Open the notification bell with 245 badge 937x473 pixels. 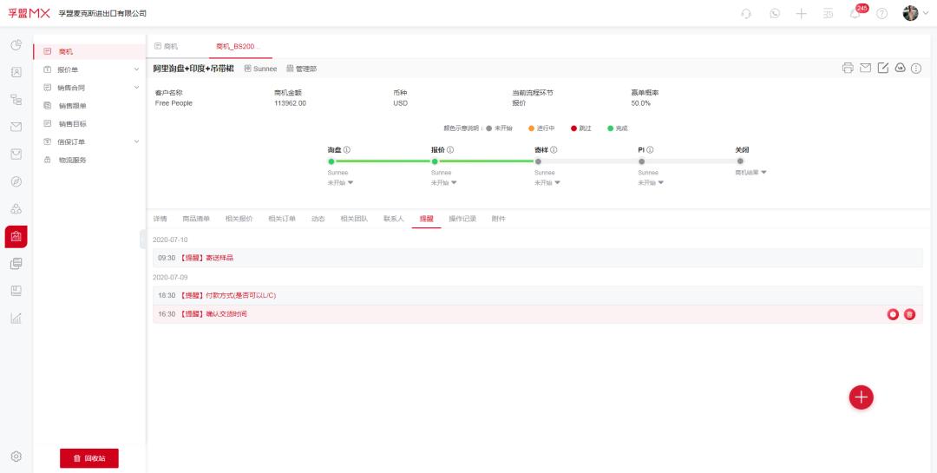855,14
